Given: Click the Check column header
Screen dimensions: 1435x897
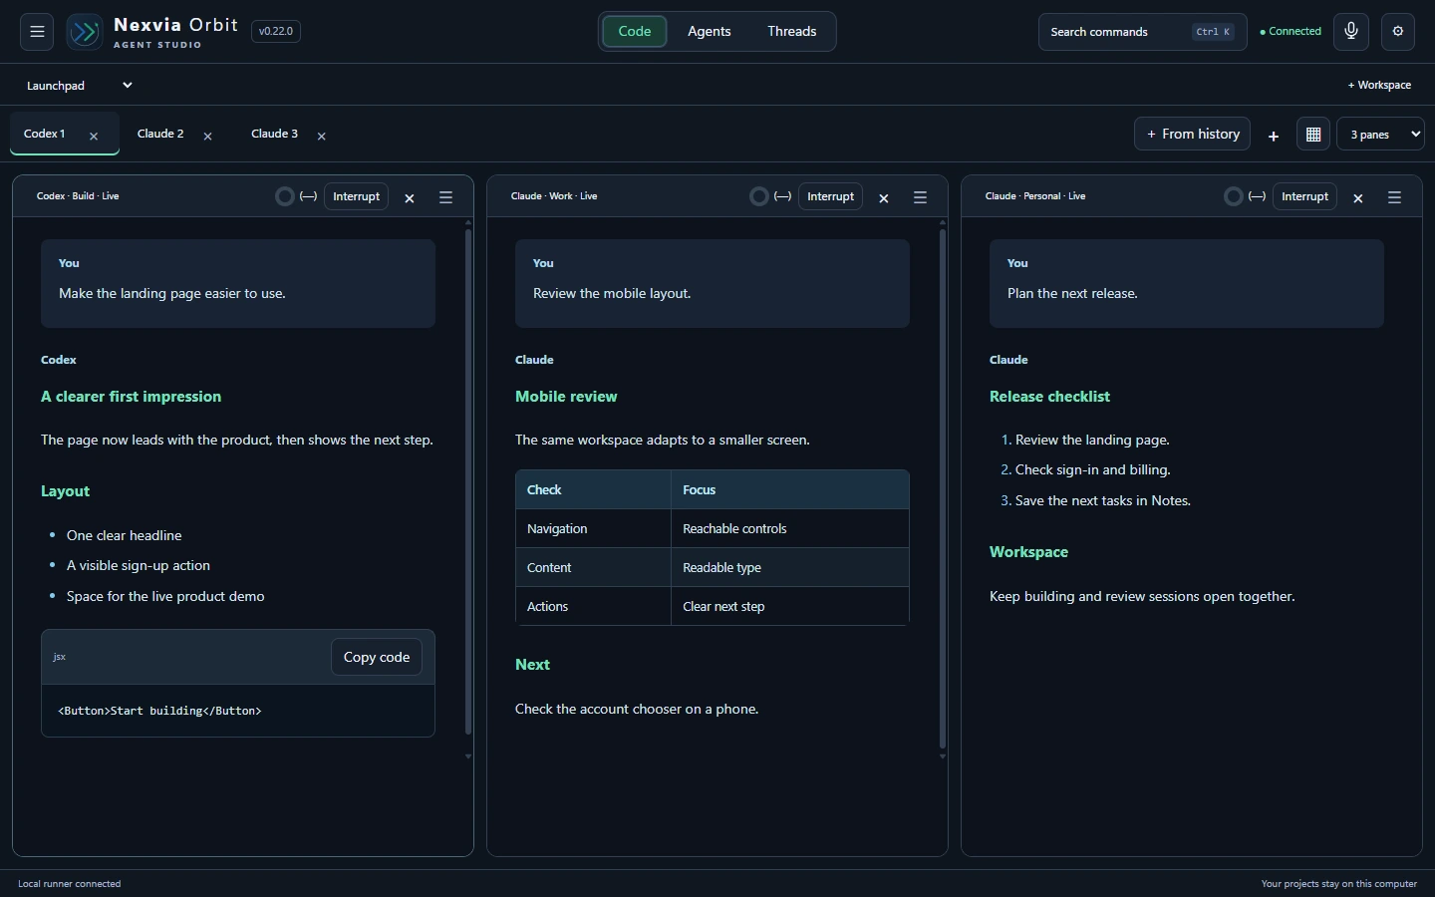Looking at the screenshot, I should pos(593,490).
